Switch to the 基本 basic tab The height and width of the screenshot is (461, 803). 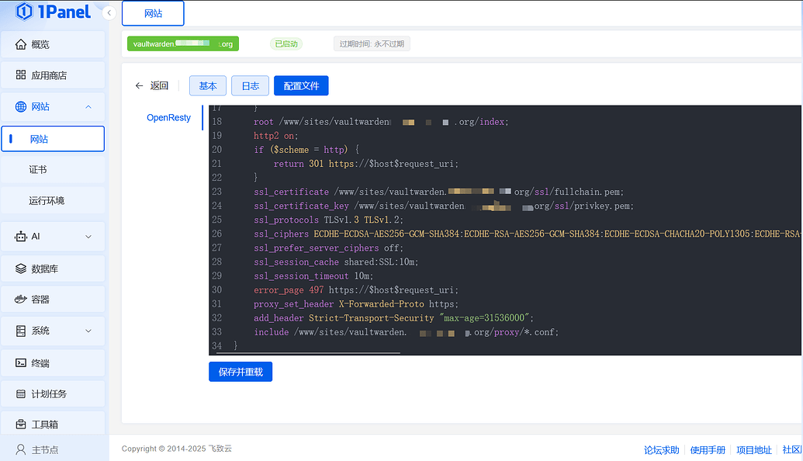point(208,85)
